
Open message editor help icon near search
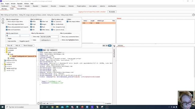(39, 104)
